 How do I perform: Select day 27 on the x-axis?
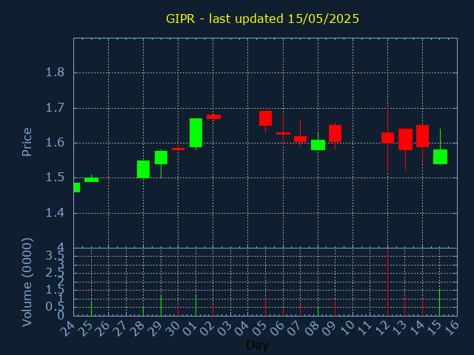pyautogui.click(x=120, y=328)
